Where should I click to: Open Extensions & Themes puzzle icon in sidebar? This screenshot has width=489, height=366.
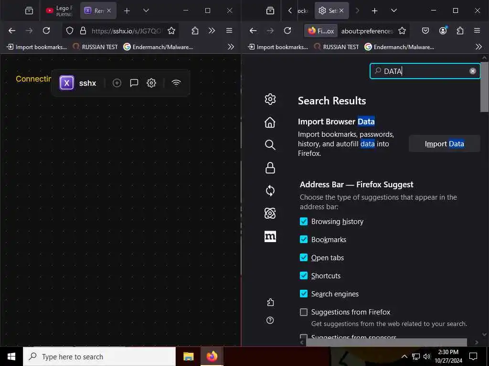pos(270,302)
